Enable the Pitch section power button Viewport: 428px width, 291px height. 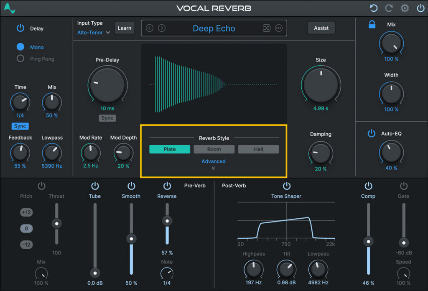coord(41,186)
